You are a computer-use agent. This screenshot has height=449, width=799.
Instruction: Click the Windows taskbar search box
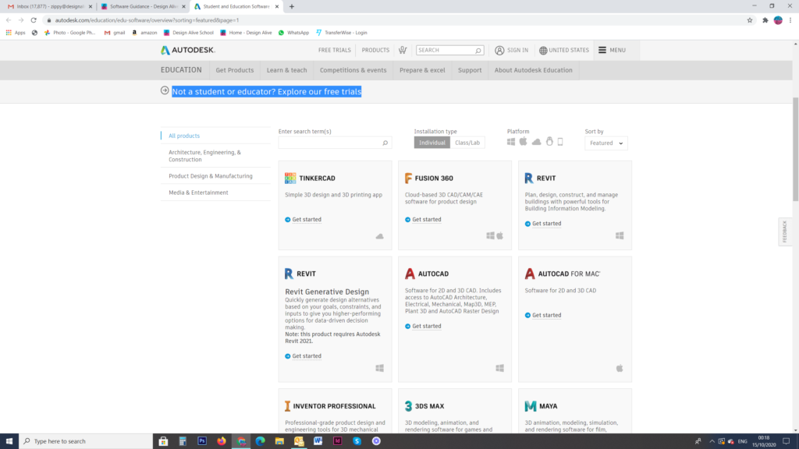coord(86,441)
